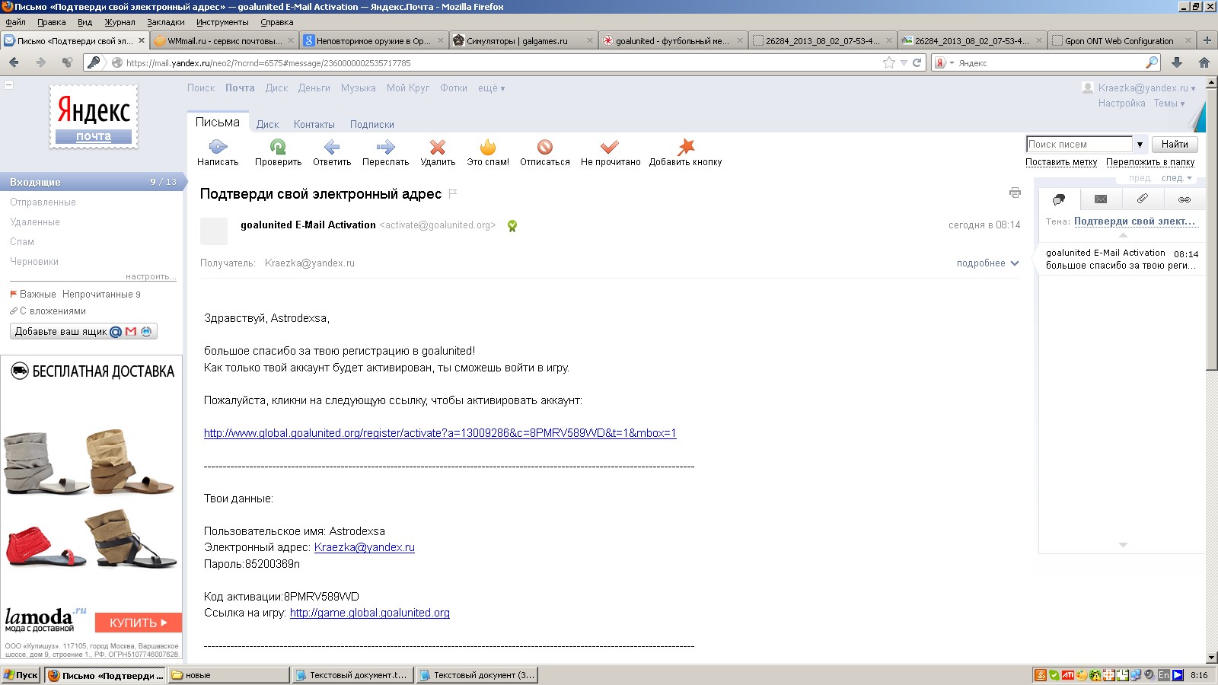Open address bar history dropdown arrow
The image size is (1218, 685).
point(904,62)
